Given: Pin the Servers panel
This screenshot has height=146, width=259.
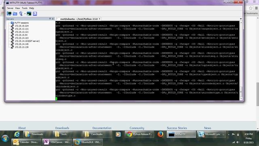Looking at the screenshot, I should click(50, 19).
